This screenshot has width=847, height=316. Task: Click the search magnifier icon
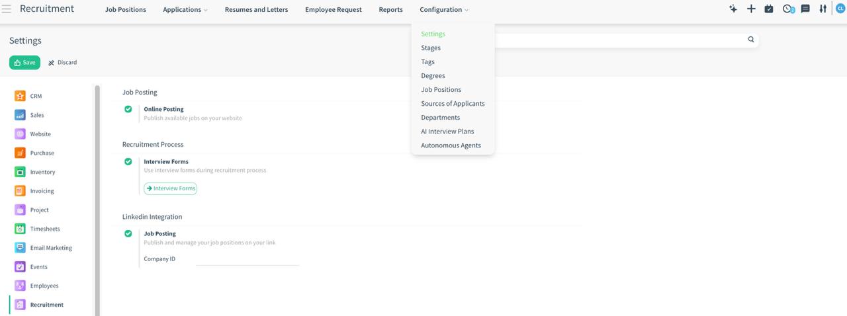(751, 40)
